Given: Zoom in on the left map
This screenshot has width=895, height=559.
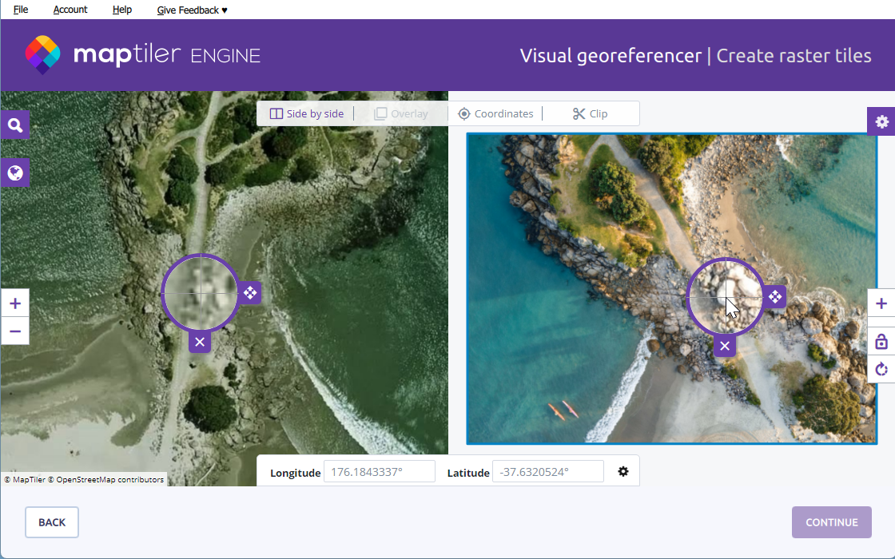Looking at the screenshot, I should [15, 303].
